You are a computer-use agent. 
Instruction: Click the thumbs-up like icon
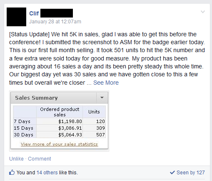pos(12,172)
